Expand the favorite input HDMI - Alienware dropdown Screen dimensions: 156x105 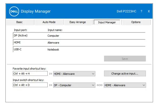coord(74,74)
